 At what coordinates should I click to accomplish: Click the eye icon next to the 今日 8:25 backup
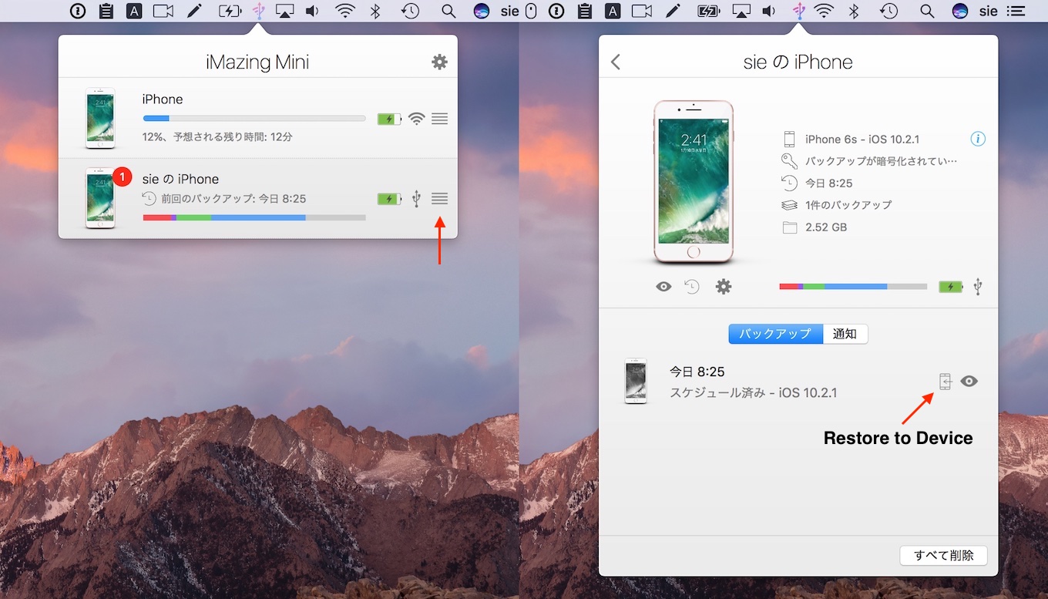(969, 381)
